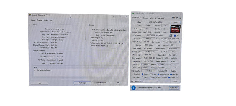
Task: Open the Display tab in DirectX Diagnostic Tool
Action: pos(40,20)
